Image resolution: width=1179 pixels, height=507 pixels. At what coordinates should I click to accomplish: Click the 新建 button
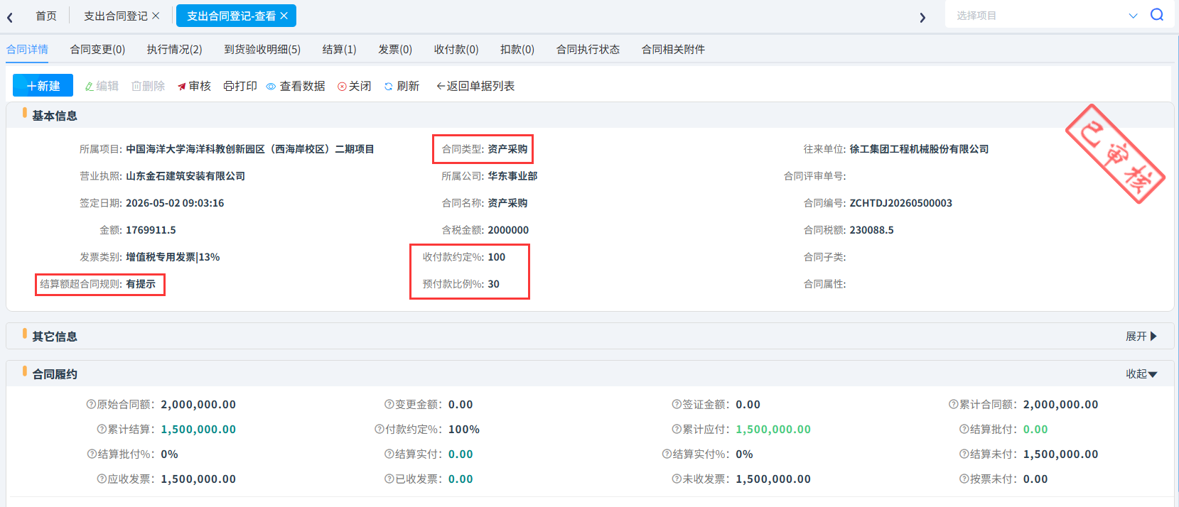coord(43,85)
